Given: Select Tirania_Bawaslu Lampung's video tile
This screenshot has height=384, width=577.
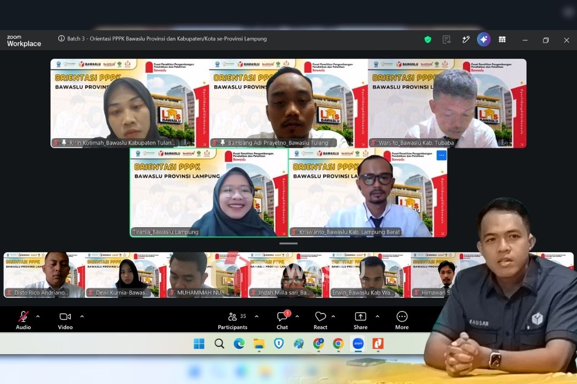Looking at the screenshot, I should [209, 193].
